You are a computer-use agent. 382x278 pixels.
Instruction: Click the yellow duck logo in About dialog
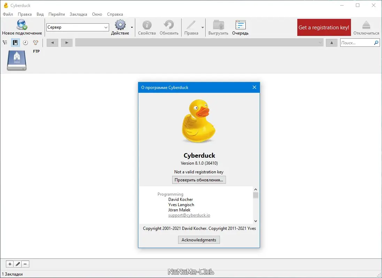199,121
